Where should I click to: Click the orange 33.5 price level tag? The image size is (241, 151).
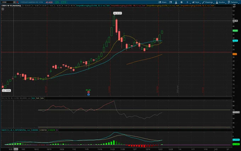[x=235, y=54]
